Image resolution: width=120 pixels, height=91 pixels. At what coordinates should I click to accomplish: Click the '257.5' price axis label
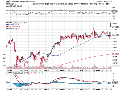pos(115,50)
